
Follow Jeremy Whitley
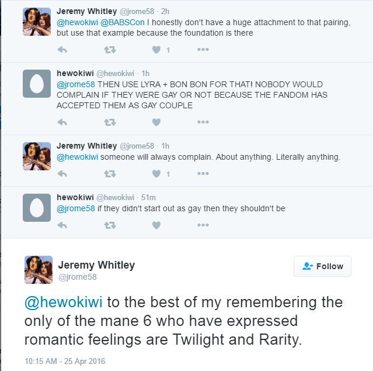pos(322,266)
